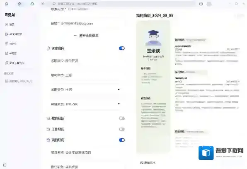247x169 pixels.
Task: Edit the 意向城市 field showing 上海
Action: pyautogui.click(x=85, y=75)
